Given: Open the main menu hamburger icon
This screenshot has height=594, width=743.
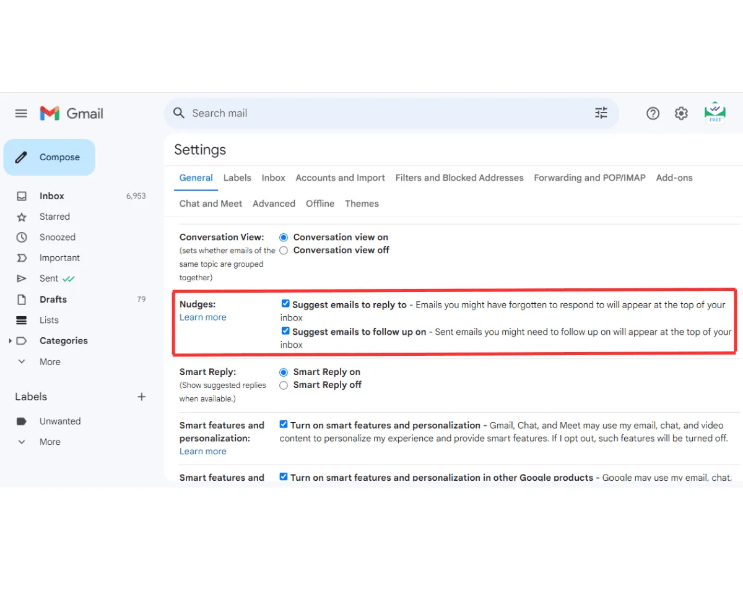Looking at the screenshot, I should pyautogui.click(x=21, y=113).
